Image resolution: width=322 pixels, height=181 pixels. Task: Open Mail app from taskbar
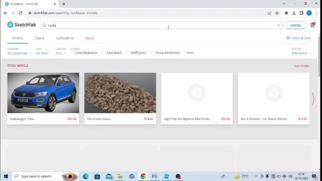[x=109, y=176]
